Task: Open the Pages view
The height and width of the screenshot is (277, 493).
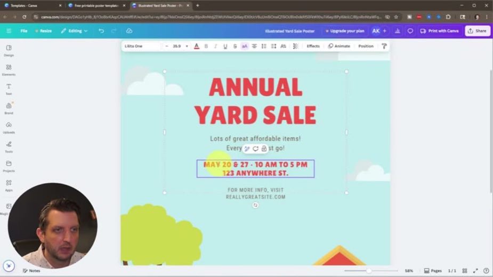Action: [433, 271]
